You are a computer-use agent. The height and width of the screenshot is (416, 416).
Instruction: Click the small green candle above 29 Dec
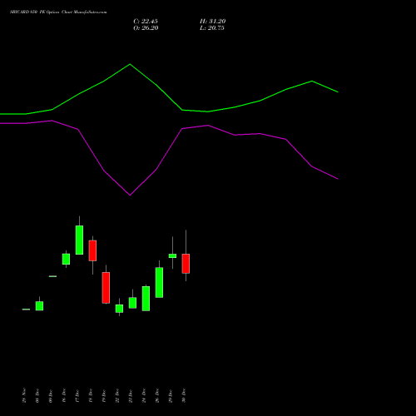[x=172, y=255]
